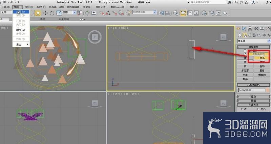Image resolution: width=271 pixels, height=144 pixels.
Task: Click the Redo arrow in title bar
Action: 12,2
